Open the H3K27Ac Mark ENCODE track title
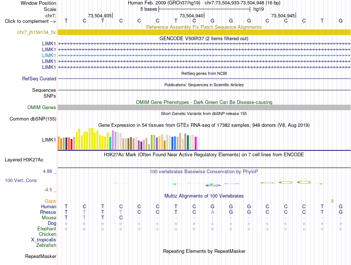Screen dimensions: 351x265 [204, 155]
